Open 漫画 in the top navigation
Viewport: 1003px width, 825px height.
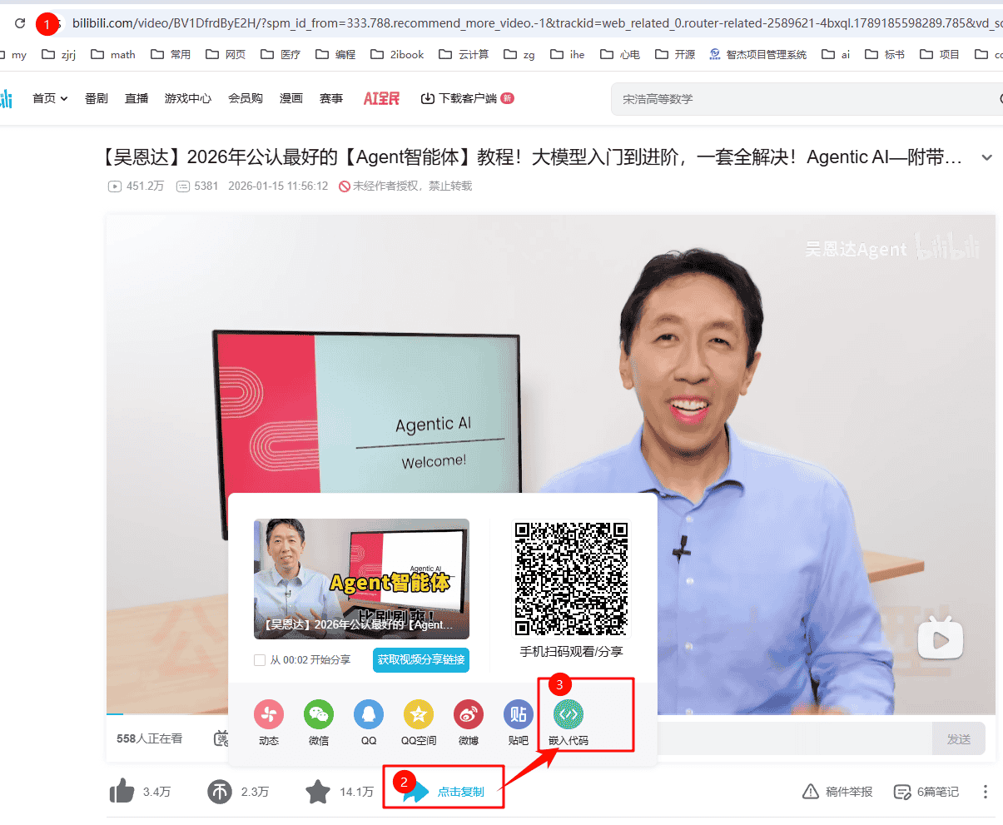coord(291,98)
